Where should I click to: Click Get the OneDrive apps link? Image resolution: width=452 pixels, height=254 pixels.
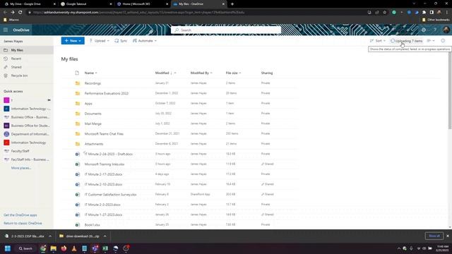tap(20, 215)
